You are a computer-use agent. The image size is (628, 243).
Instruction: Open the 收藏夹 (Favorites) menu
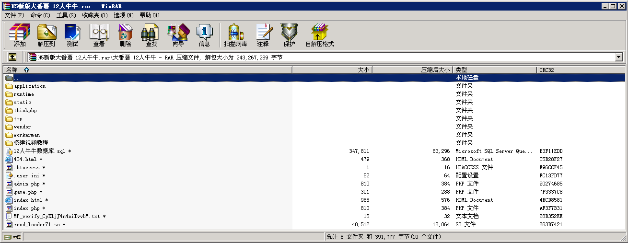click(94, 15)
